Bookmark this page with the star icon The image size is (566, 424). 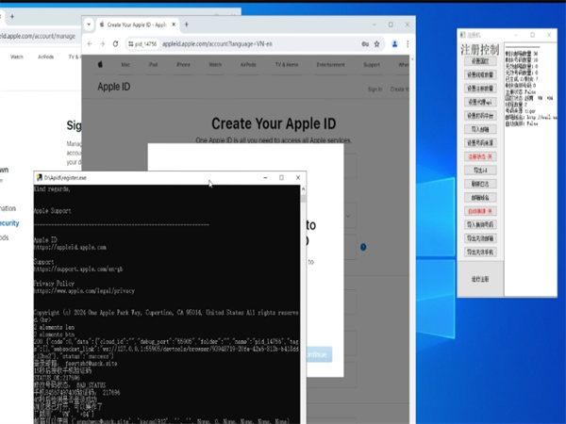378,43
